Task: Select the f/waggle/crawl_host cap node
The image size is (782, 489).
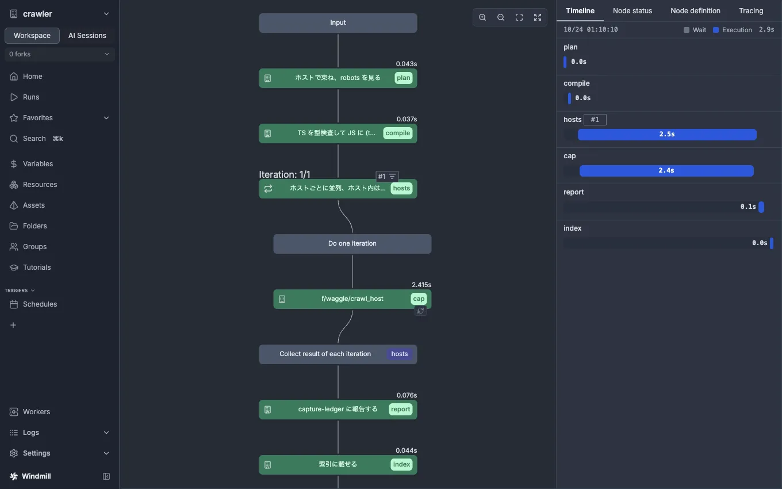Action: coord(352,299)
